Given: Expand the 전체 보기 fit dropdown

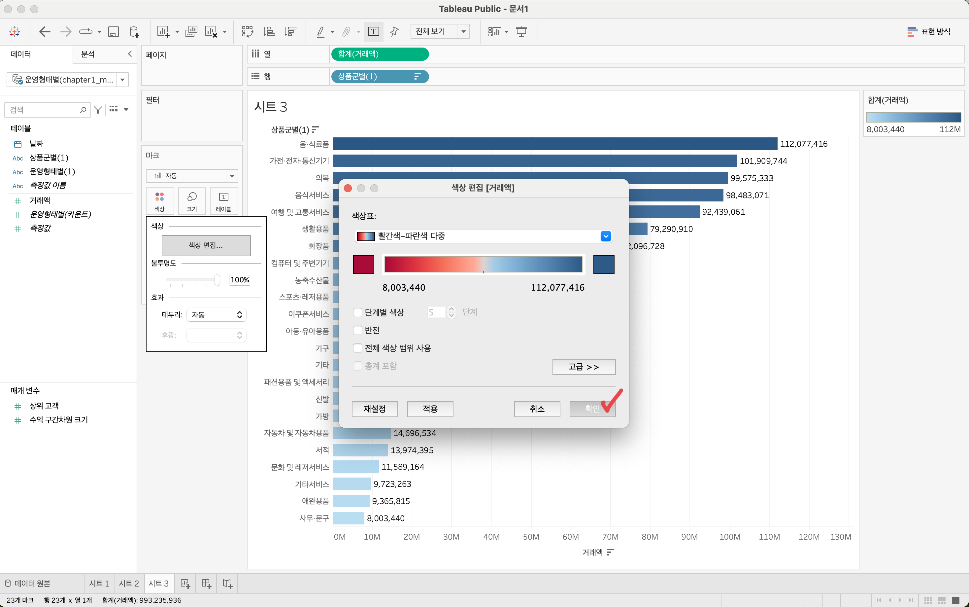Looking at the screenshot, I should (463, 32).
